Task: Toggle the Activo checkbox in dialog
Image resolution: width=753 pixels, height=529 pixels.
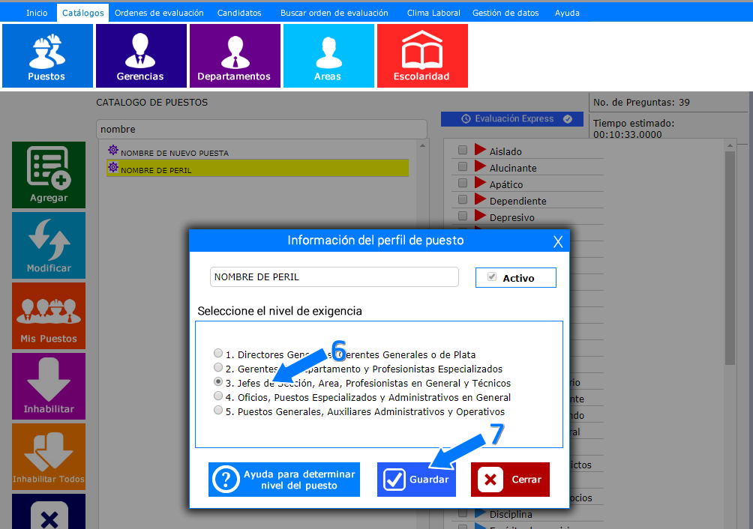Action: [x=492, y=276]
